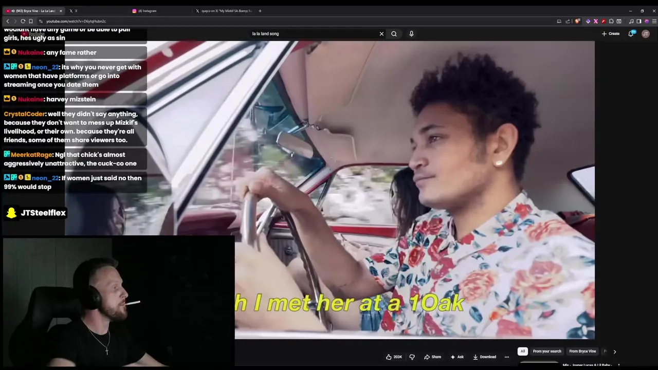Viewport: 658px width, 370px height.
Task: Dislike the video
Action: pos(412,357)
